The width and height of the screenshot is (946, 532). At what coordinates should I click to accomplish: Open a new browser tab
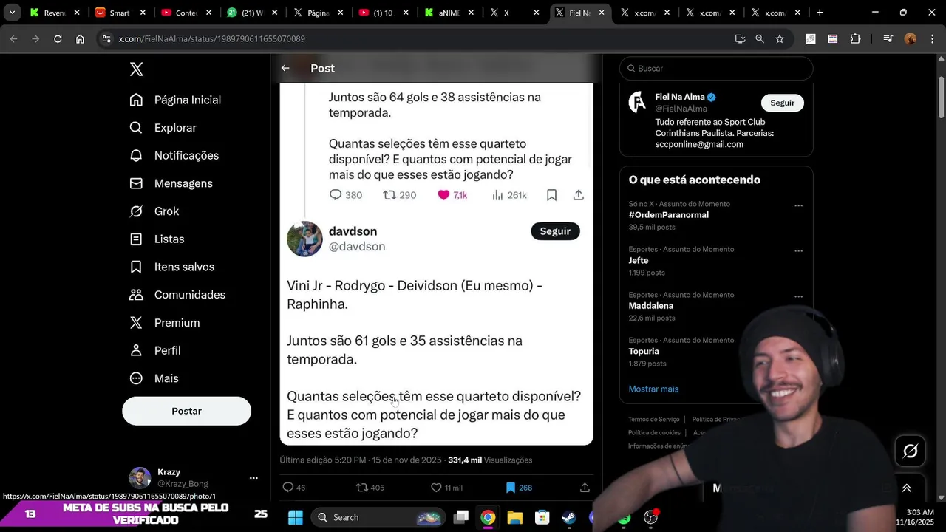point(820,13)
